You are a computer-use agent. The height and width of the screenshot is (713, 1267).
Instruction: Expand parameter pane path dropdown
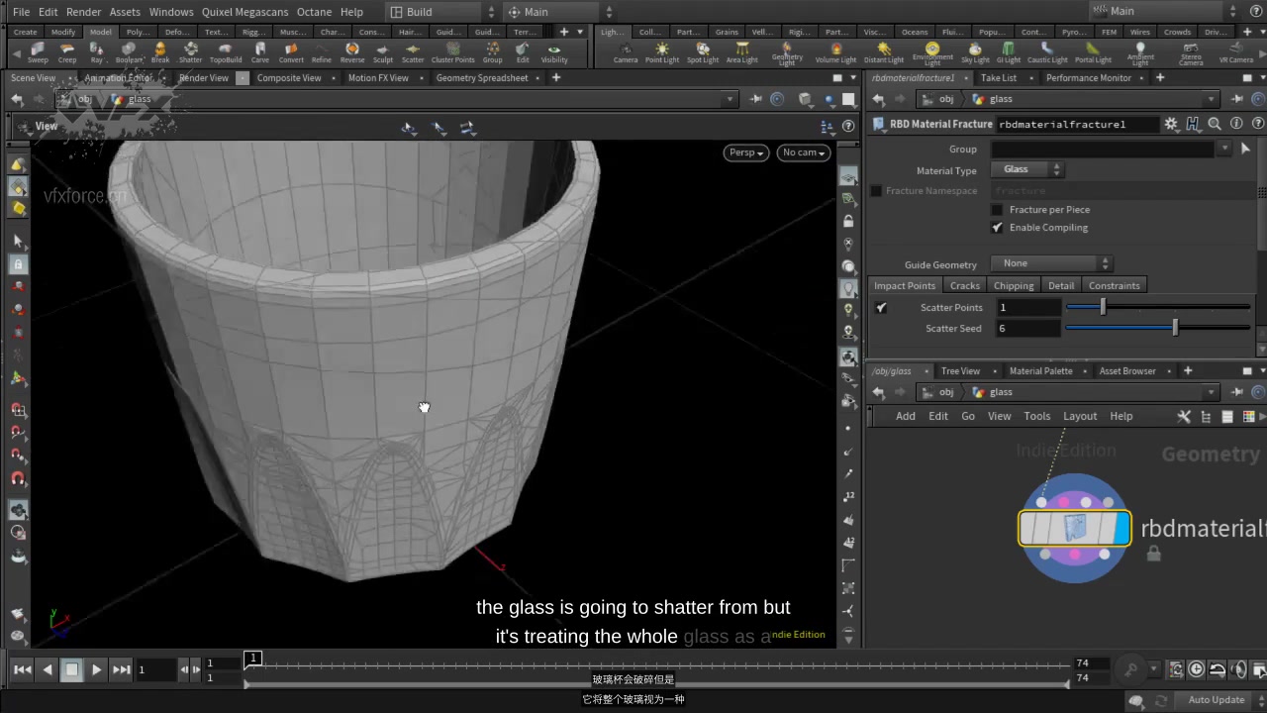point(1211,99)
